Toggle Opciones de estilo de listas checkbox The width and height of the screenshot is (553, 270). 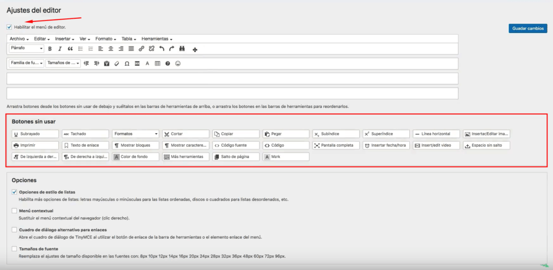tap(15, 192)
